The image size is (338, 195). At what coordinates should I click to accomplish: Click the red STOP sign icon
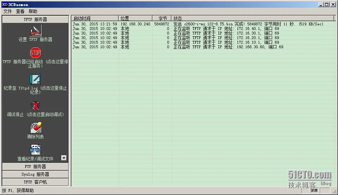tap(35, 53)
